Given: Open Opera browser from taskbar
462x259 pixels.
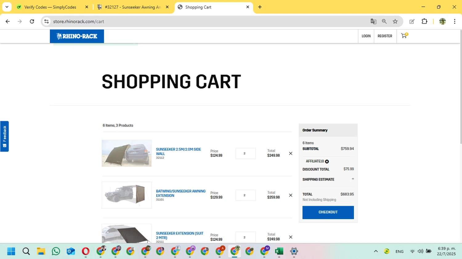Looking at the screenshot, I should click(x=86, y=251).
